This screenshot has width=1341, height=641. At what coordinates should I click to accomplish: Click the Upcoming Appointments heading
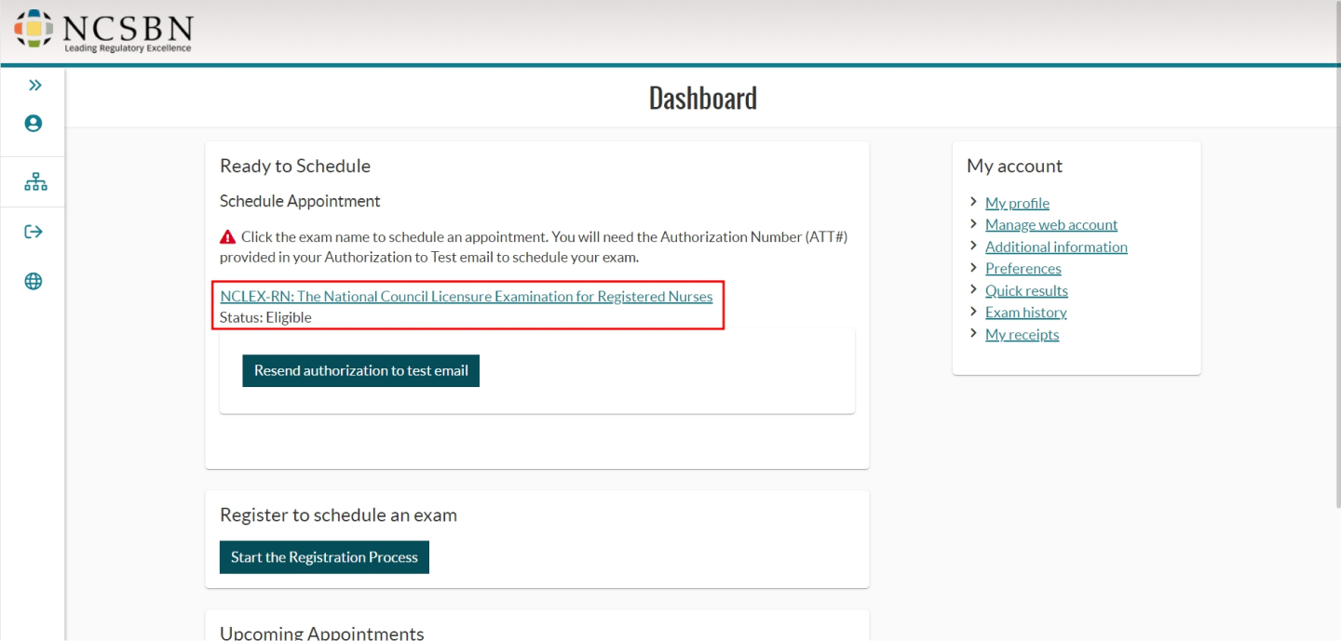[x=321, y=633]
